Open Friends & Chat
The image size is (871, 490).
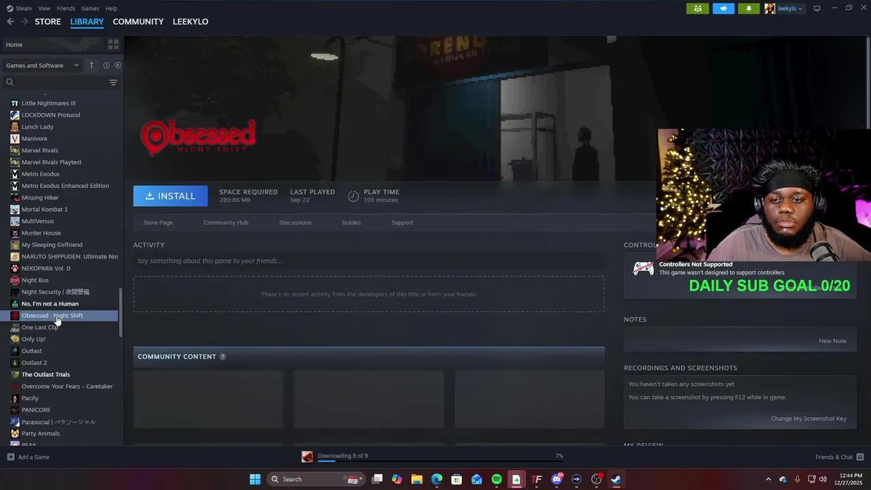pos(840,457)
